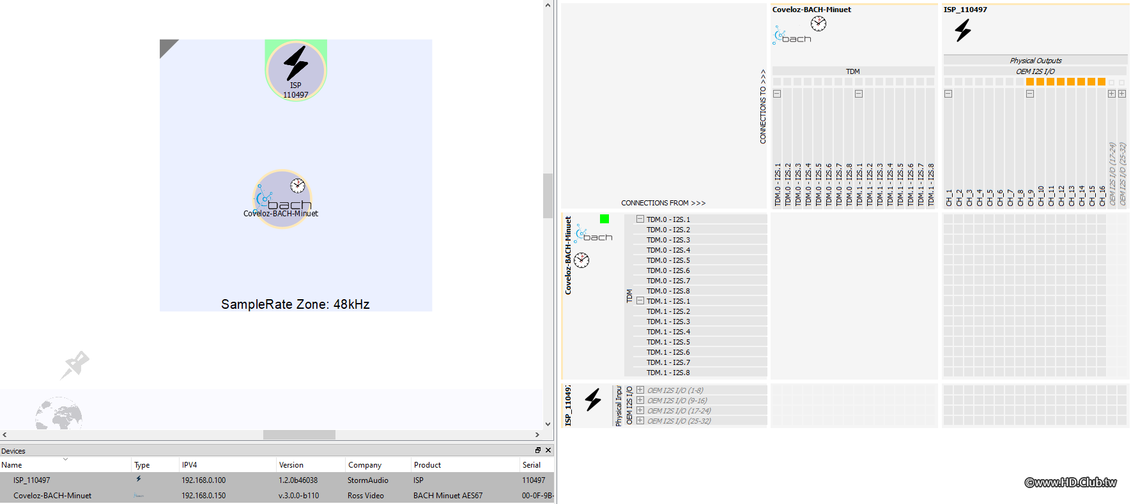Click the OEM I2S I/O outputs column group header
This screenshot has height=504, width=1131.
click(x=1036, y=71)
